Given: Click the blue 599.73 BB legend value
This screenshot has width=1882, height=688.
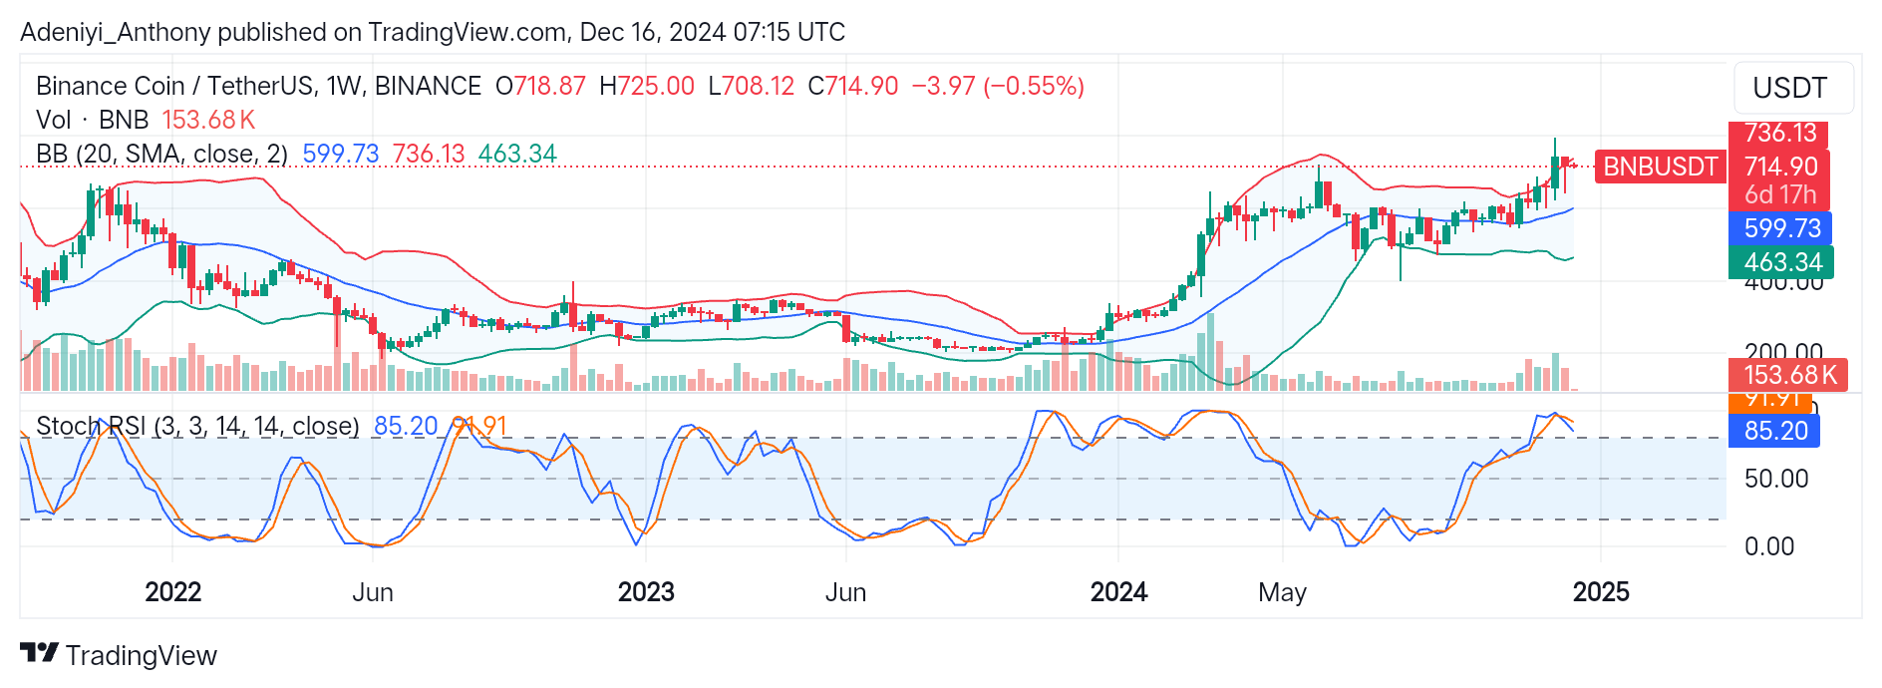Looking at the screenshot, I should (341, 154).
